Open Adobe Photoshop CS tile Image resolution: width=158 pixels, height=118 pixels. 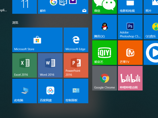point(130,27)
